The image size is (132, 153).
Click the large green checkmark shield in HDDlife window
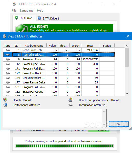click(22, 28)
